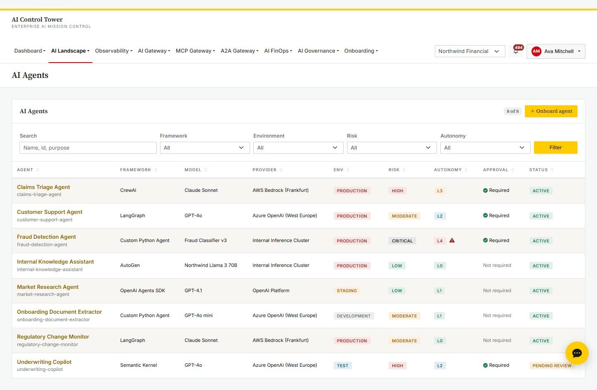The image size is (597, 390).
Task: Sort by Autonomy column arrows
Action: pyautogui.click(x=466, y=170)
